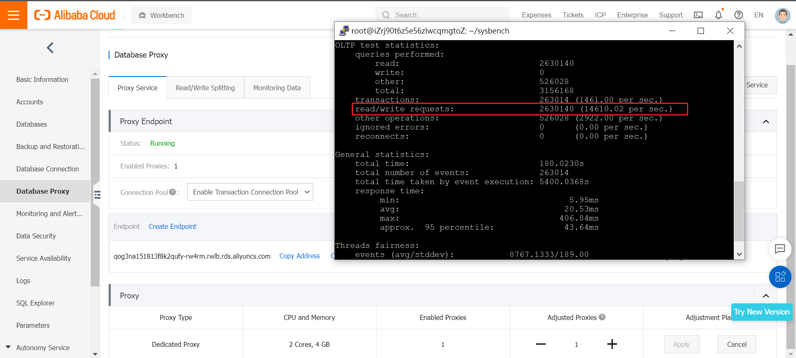The image size is (796, 358).
Task: Click the Create Endpoint link
Action: (x=173, y=226)
